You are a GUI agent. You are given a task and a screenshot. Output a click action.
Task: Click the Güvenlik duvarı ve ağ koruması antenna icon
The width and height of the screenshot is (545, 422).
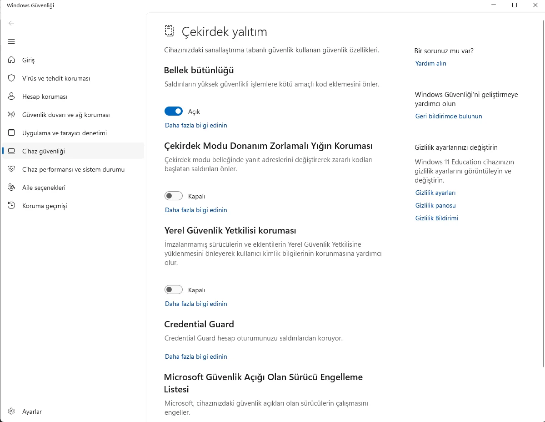pos(11,115)
